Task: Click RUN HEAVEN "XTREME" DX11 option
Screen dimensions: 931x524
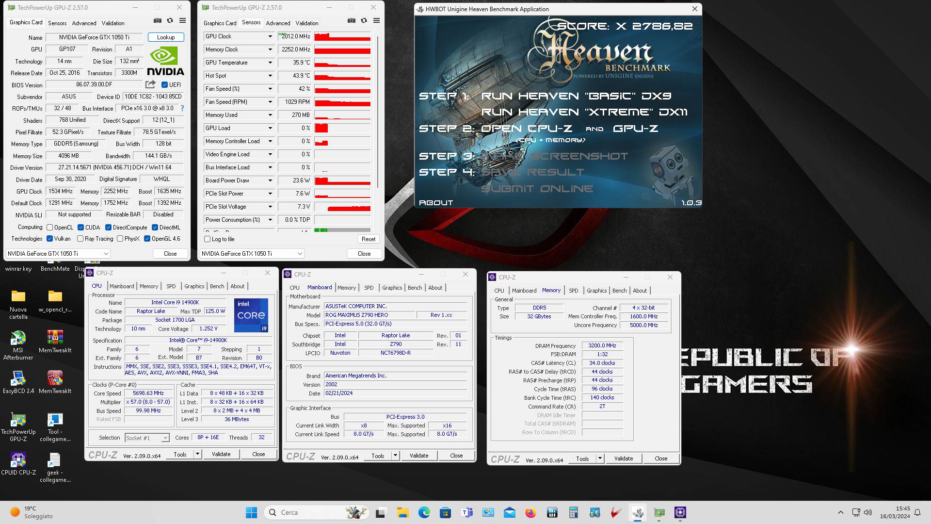Action: [x=584, y=112]
